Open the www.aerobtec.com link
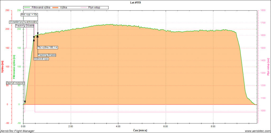This screenshot has height=133, width=271. tap(257, 131)
